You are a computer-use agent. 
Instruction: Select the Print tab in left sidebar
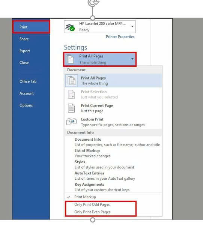coord(31,27)
